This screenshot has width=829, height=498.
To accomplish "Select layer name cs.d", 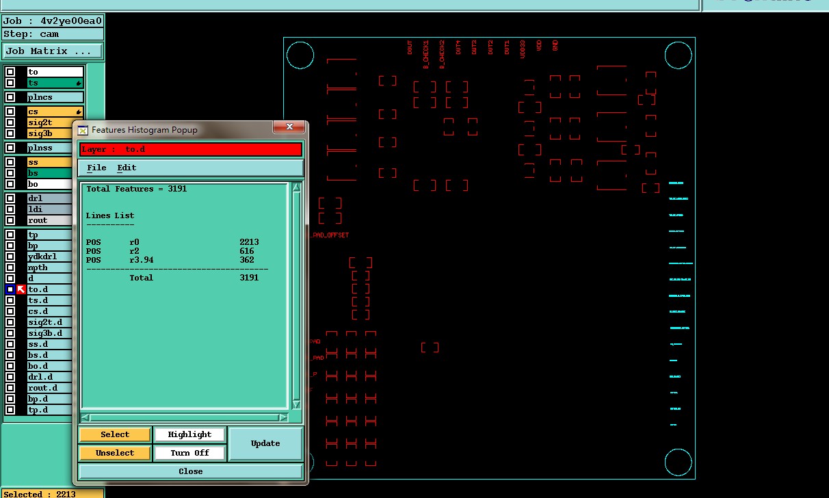I will pyautogui.click(x=50, y=311).
